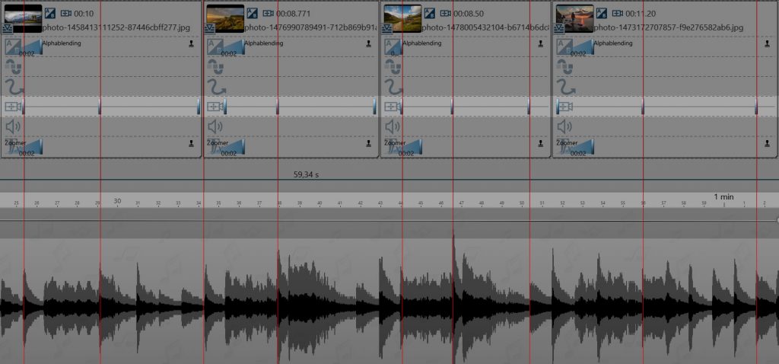Screen dimensions: 779x364
Task: Click the speaker volume icon in the 00:08.50 clip
Action: [x=393, y=127]
